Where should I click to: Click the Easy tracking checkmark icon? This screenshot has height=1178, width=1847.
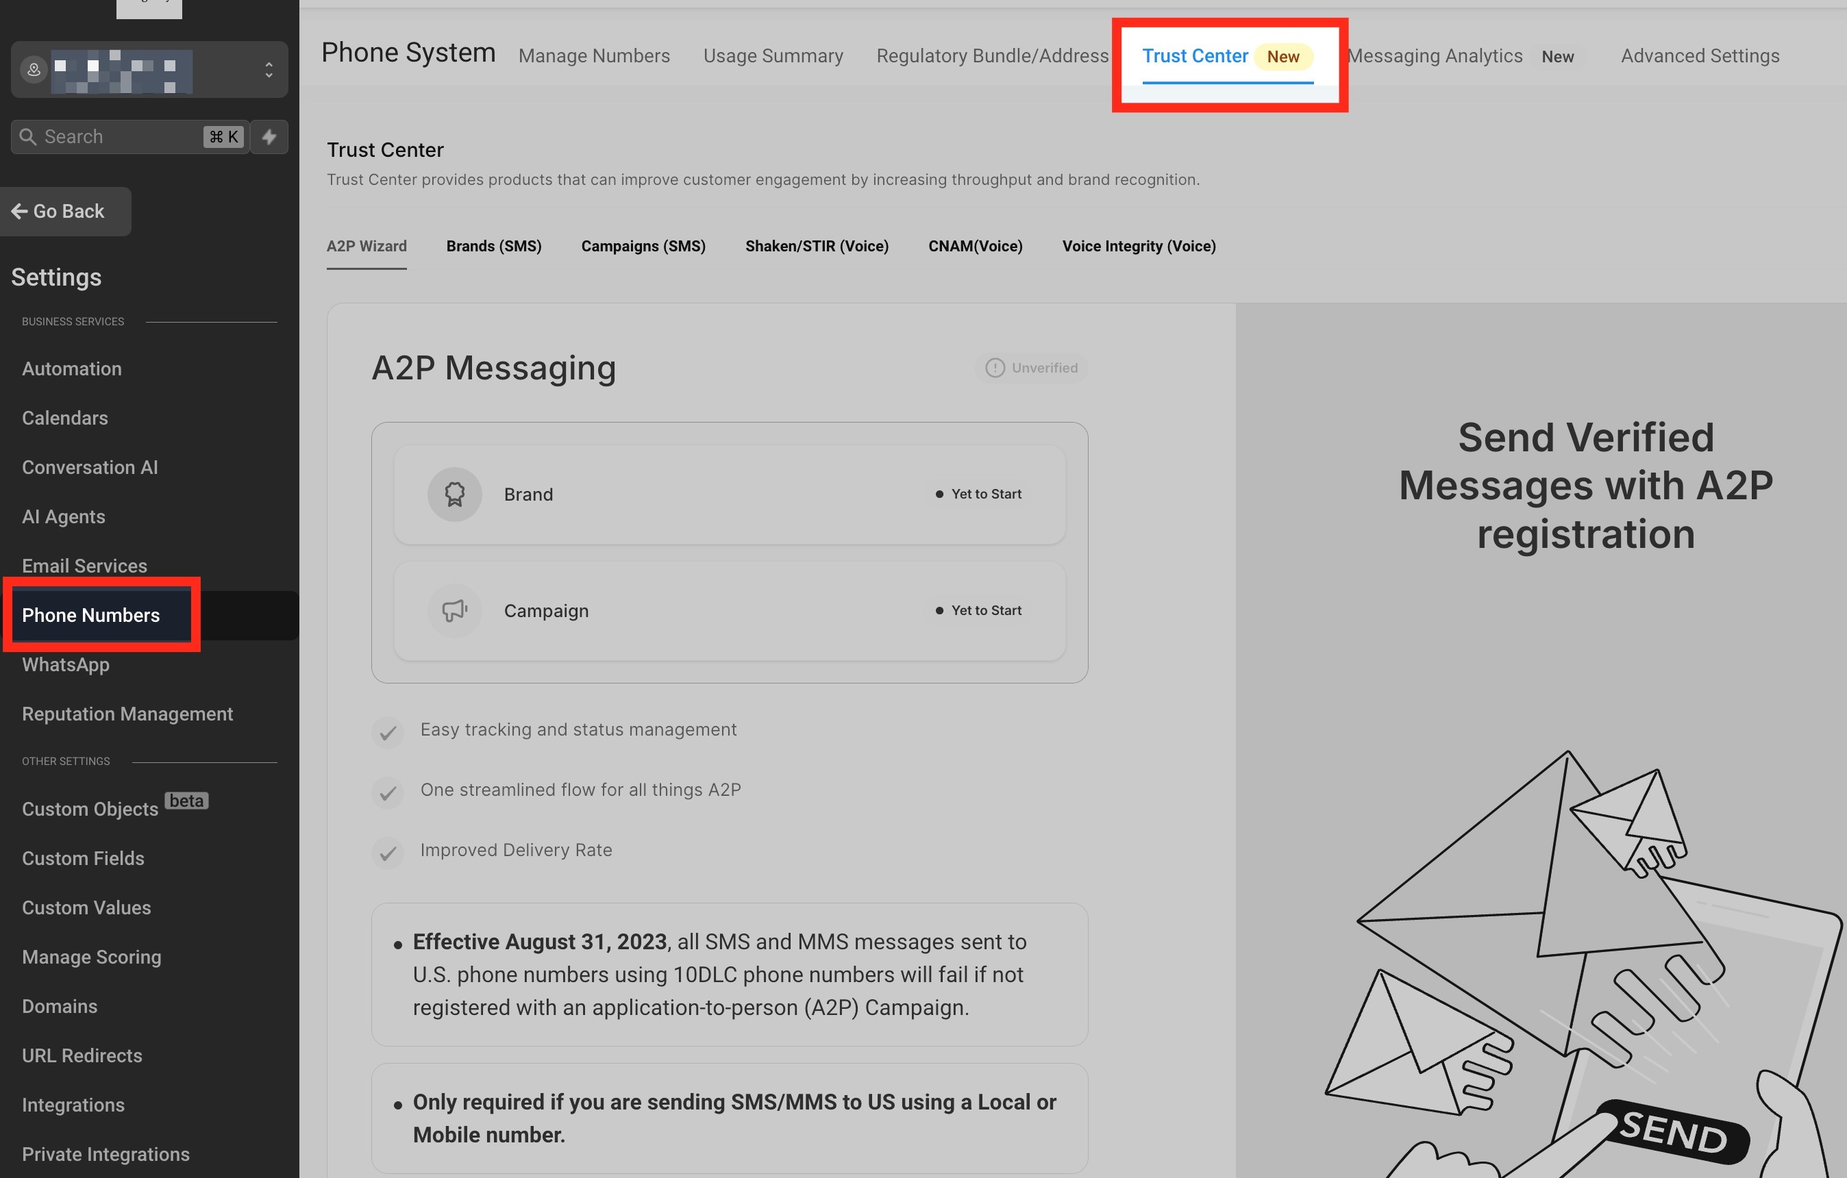pyautogui.click(x=388, y=731)
